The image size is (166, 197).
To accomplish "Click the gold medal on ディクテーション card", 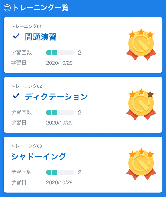I will [141, 104].
